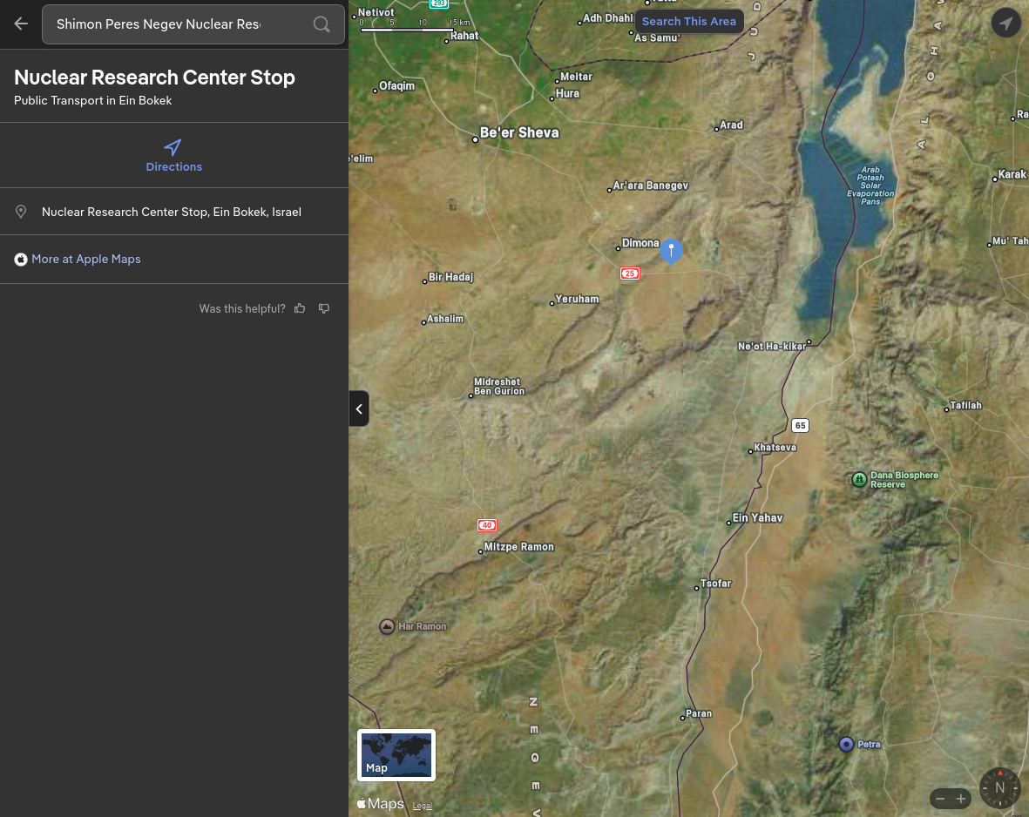Click the back arrow in search panel
Screen dimensions: 1029x817
point(21,24)
